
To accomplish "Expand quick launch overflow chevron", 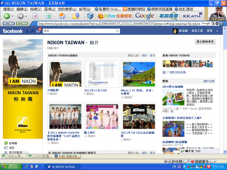I will click(x=43, y=165).
